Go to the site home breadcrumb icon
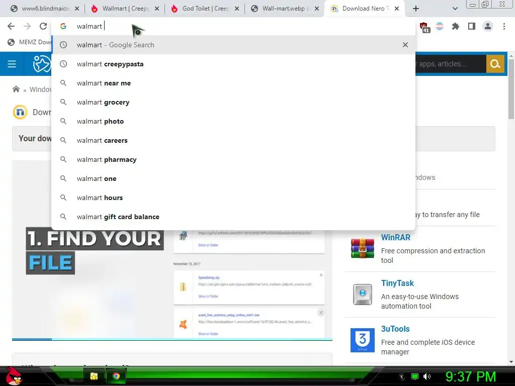 16,89
